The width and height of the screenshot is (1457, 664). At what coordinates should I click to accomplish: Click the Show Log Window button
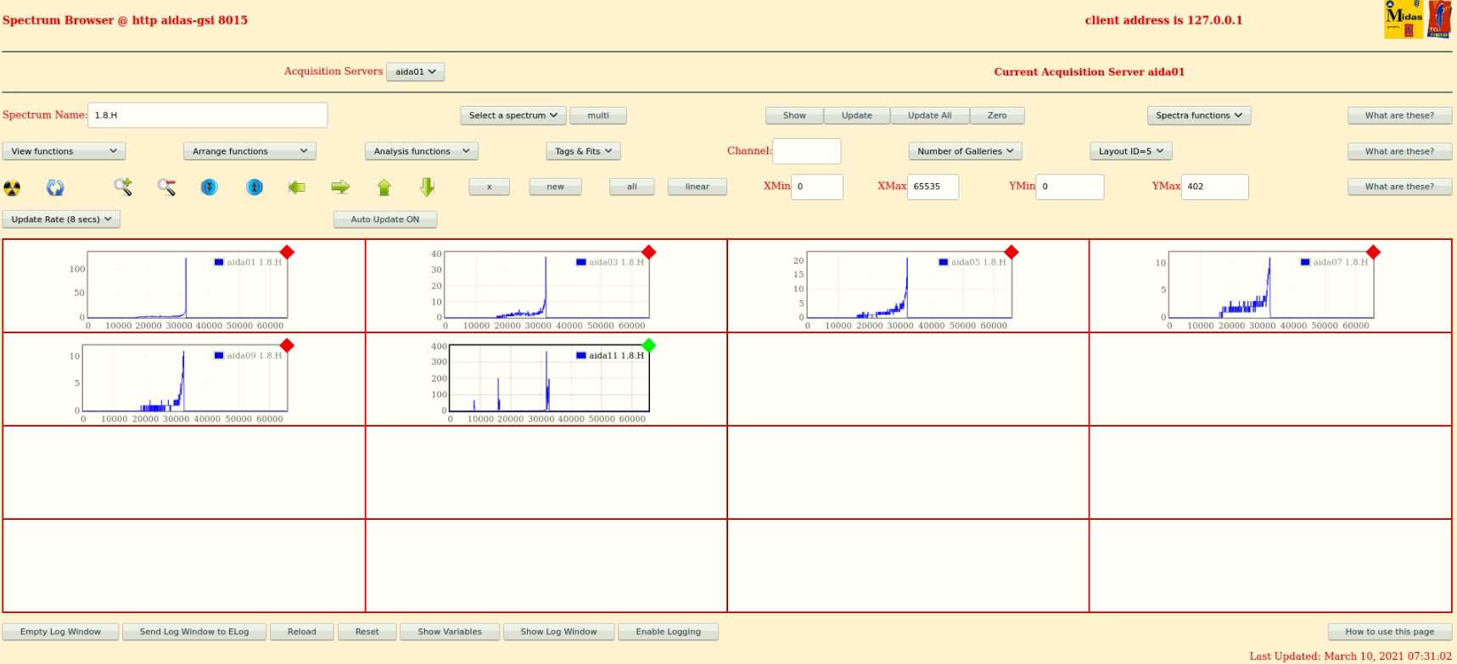[558, 632]
